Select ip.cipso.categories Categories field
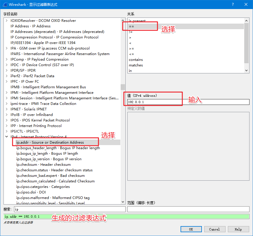253x236 pixels. pyautogui.click(x=43, y=187)
